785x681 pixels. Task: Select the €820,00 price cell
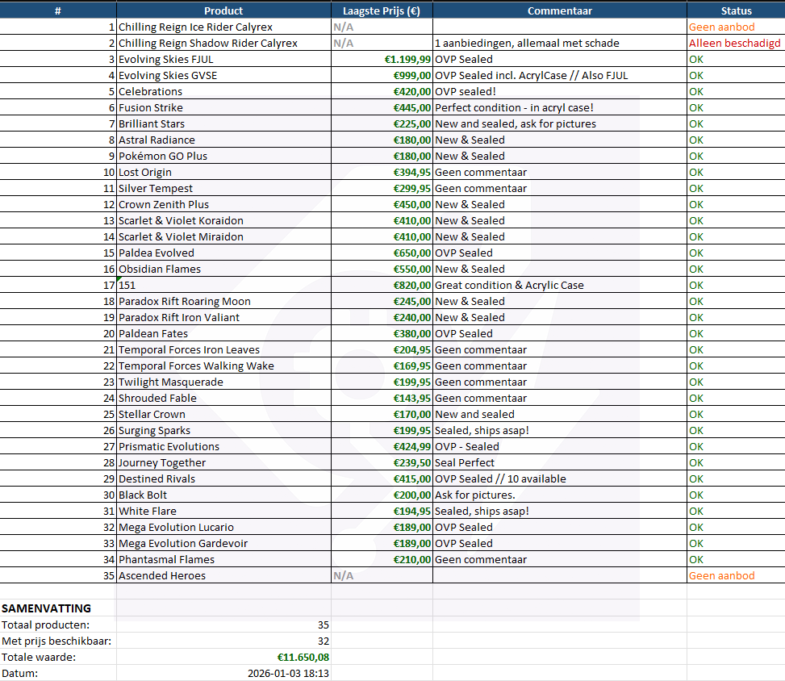382,285
